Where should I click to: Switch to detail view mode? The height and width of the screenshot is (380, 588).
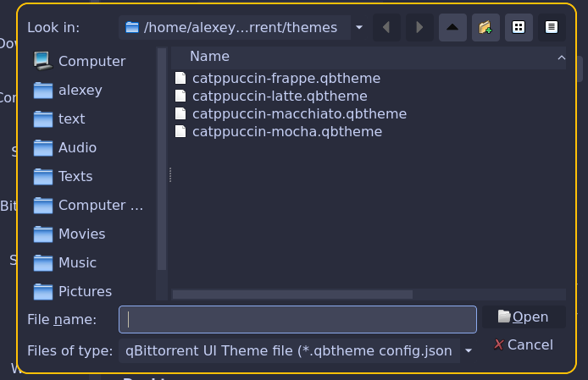point(551,27)
